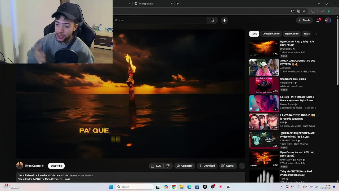Open File Explorer from taskbar
This screenshot has width=339, height=191.
[x=181, y=187]
